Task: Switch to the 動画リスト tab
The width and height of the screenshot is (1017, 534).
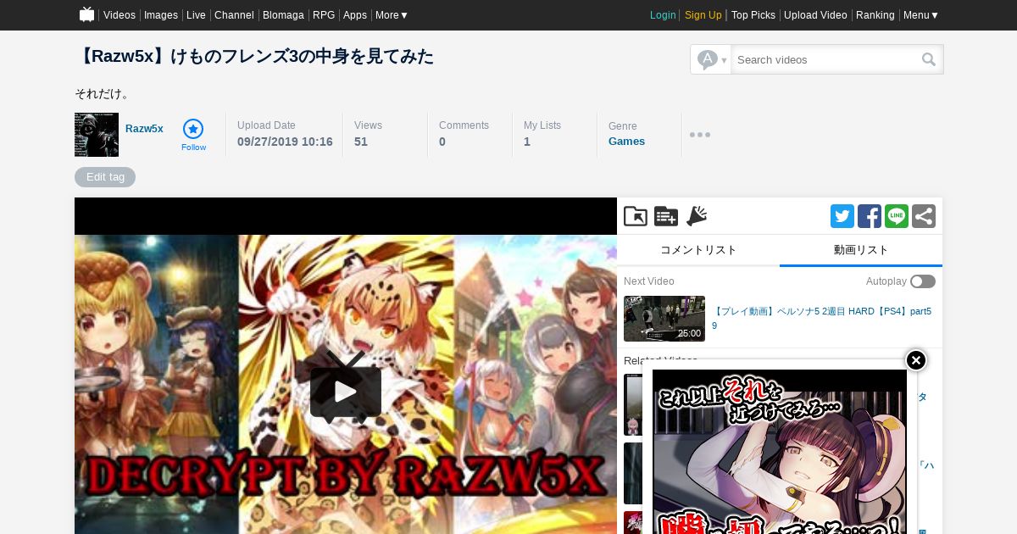Action: 861,250
